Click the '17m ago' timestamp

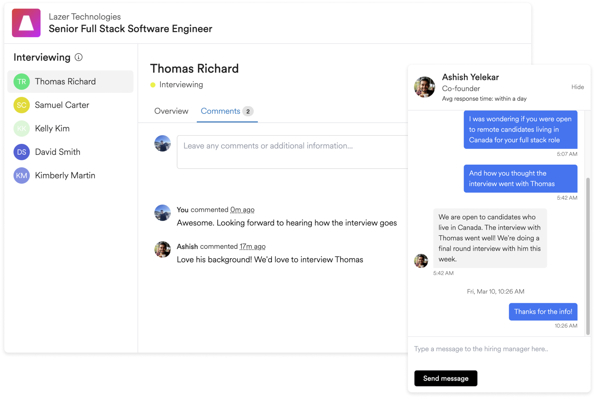coord(253,247)
